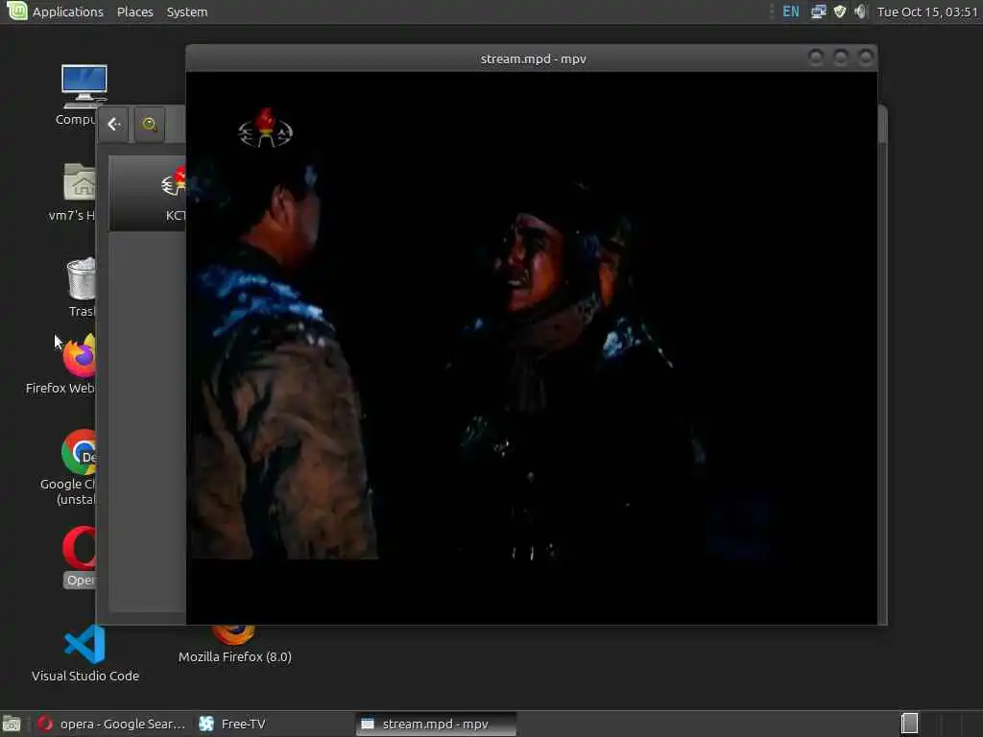983x737 pixels.
Task: Open the update manager shield icon
Action: click(840, 12)
